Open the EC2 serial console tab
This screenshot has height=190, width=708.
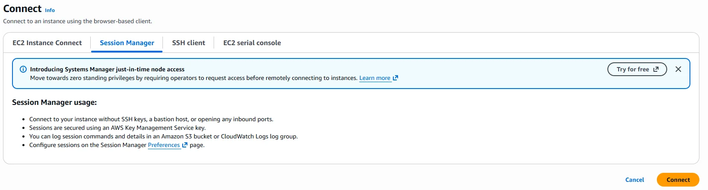[252, 43]
